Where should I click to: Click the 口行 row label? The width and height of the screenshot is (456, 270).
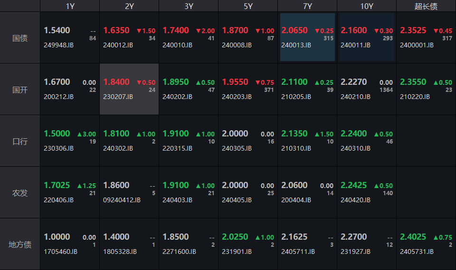coord(20,141)
